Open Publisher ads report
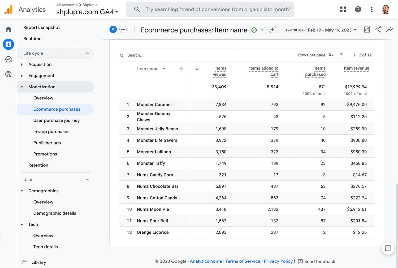The width and height of the screenshot is (398, 268). point(47,143)
